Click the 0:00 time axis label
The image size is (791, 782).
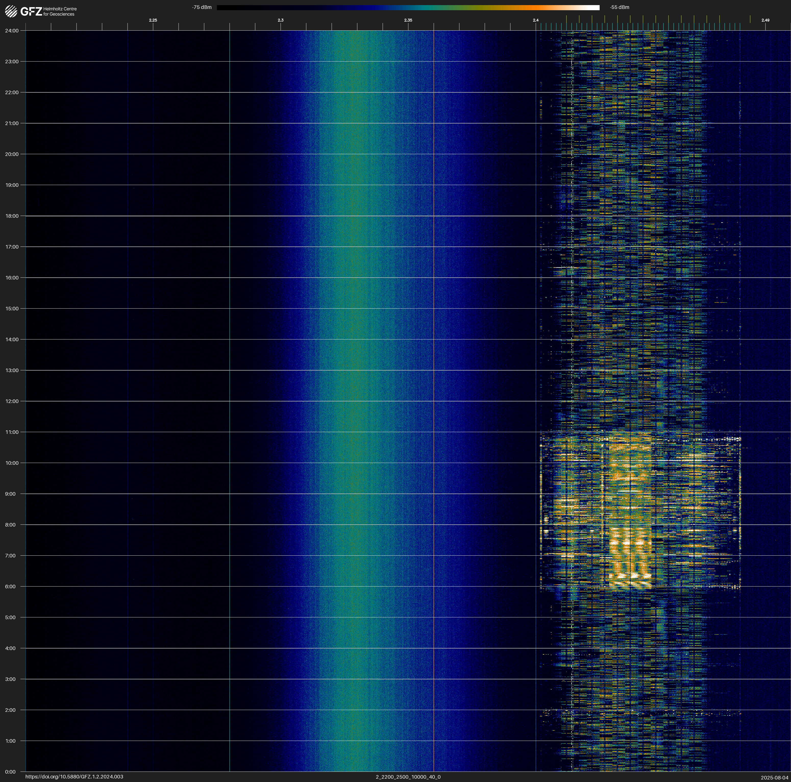coord(10,772)
